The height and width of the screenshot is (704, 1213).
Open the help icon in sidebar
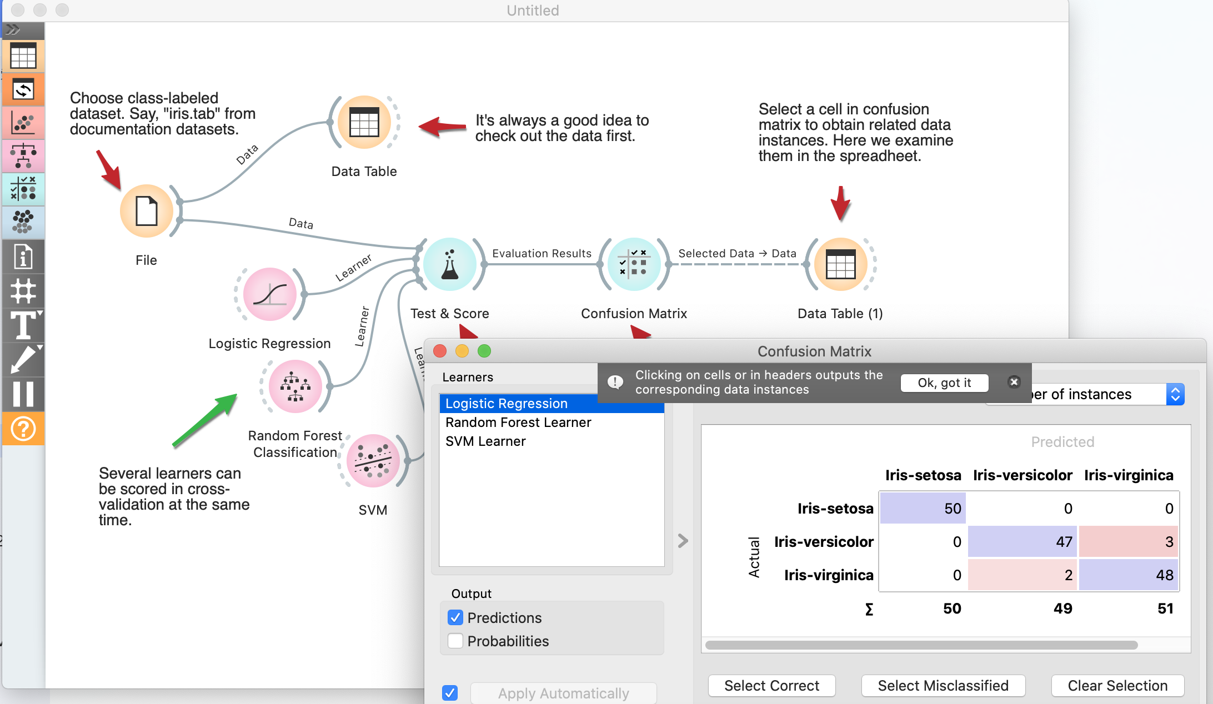(23, 429)
